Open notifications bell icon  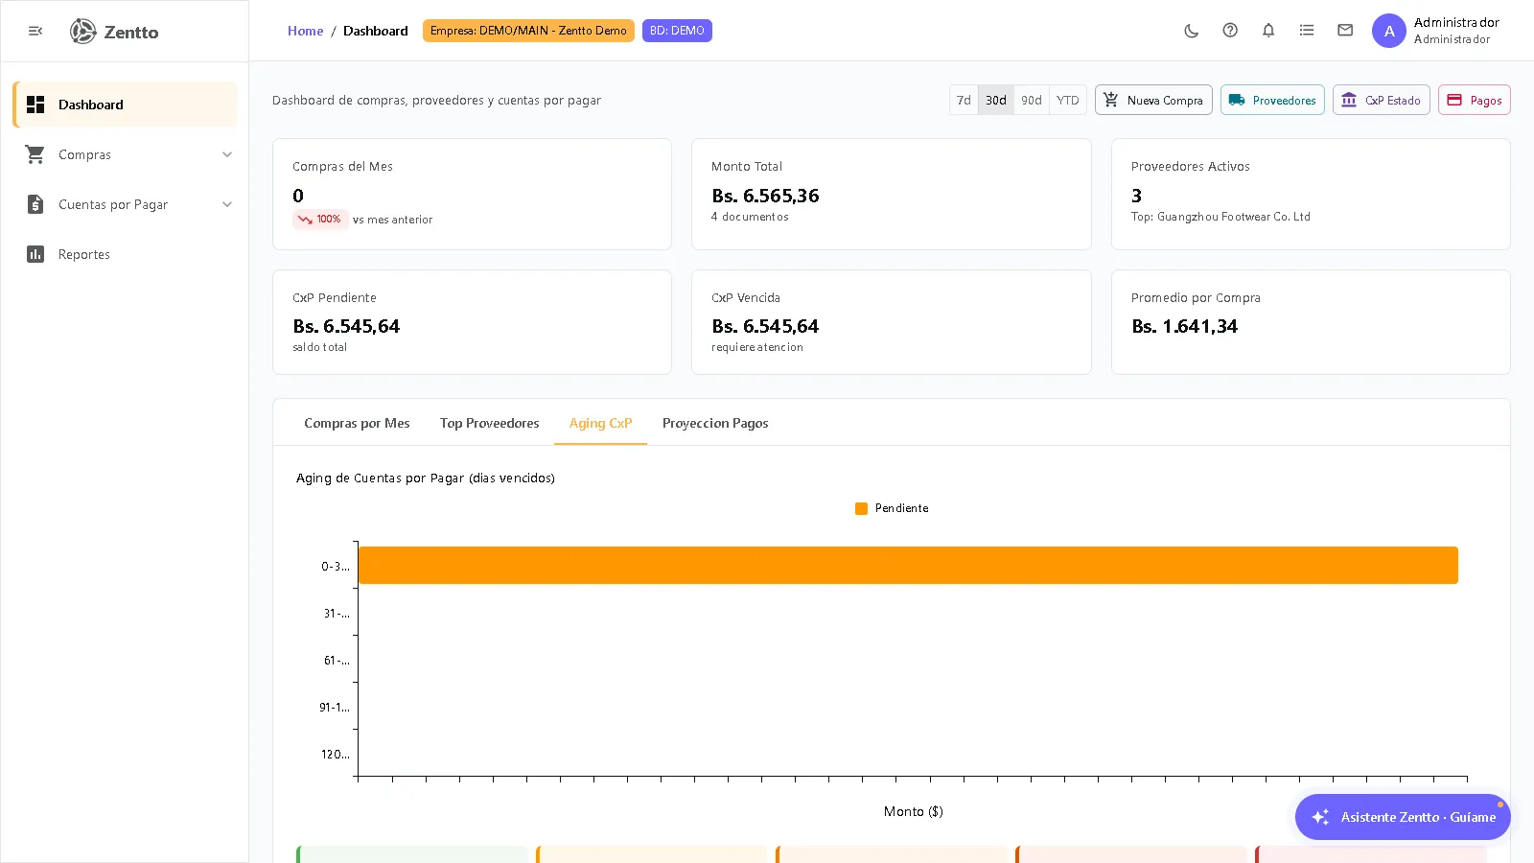click(1268, 31)
